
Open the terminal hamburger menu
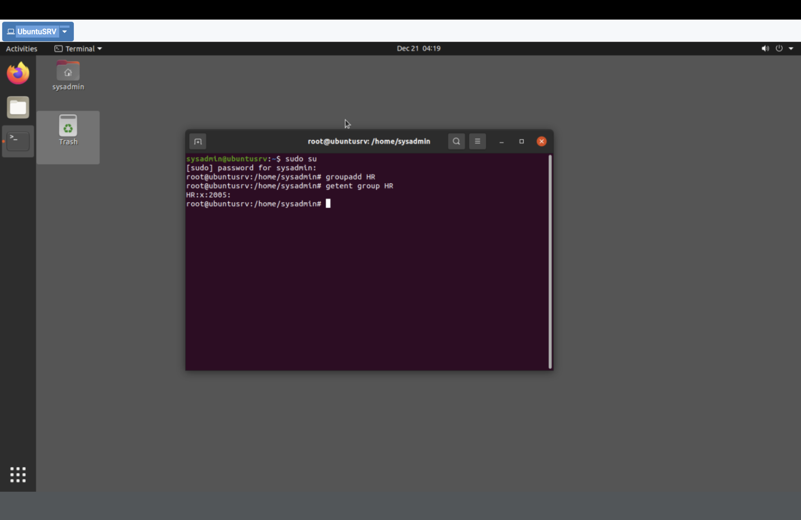click(477, 141)
